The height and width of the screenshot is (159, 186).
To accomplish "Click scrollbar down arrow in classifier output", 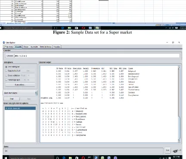I will [x=179, y=141].
